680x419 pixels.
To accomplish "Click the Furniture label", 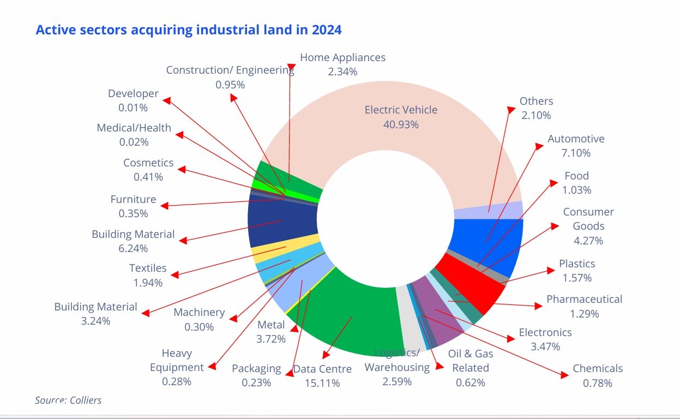I will pyautogui.click(x=133, y=206).
